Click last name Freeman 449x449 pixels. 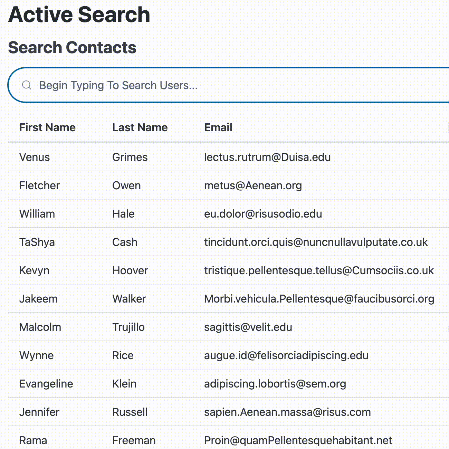pyautogui.click(x=134, y=440)
